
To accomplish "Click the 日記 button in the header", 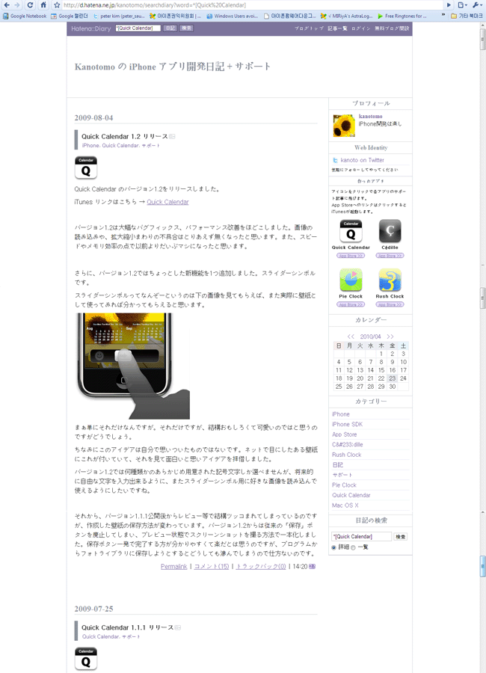I will (x=170, y=28).
